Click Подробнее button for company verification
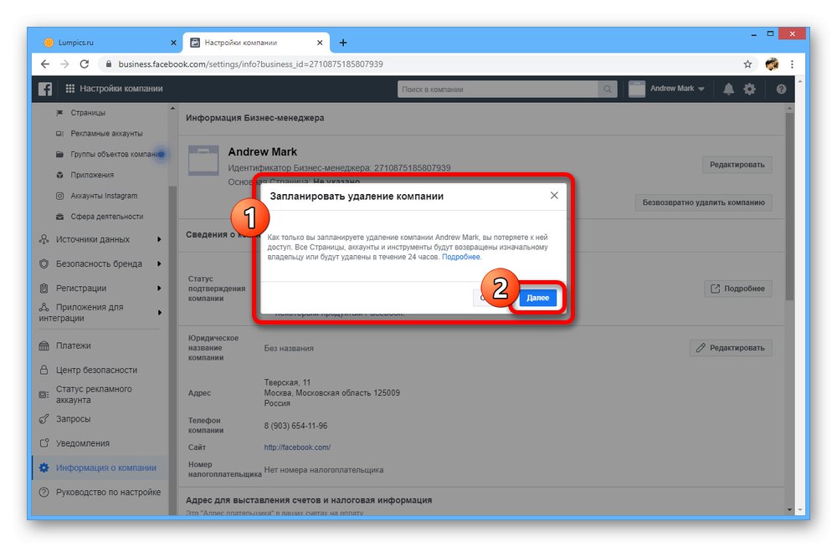Viewport: 837px width, 547px height. pyautogui.click(x=738, y=289)
